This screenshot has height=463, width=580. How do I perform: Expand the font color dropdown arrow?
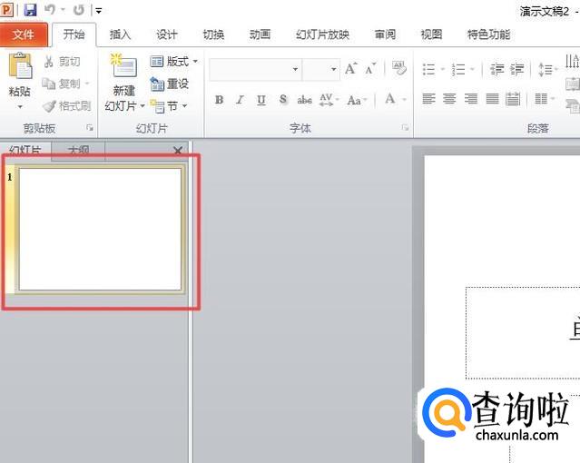pos(404,99)
